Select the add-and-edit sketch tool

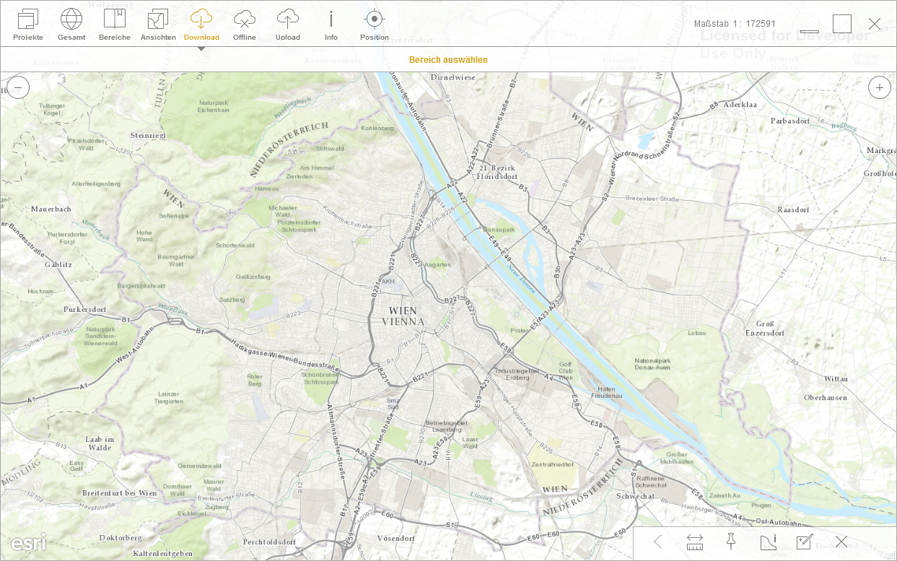click(x=805, y=542)
